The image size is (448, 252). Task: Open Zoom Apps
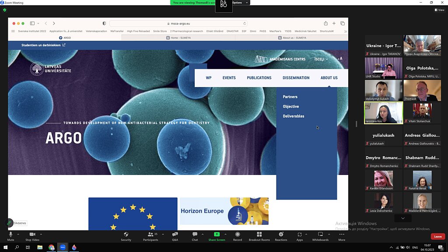pyautogui.click(x=299, y=236)
